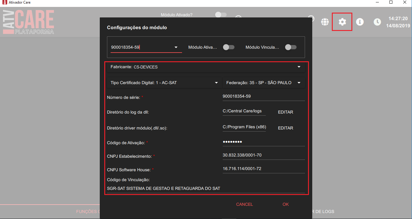Viewport: 412px width, 219px height.
Task: Toggle the Módulo Vinculado switch in the dialog
Action: 291,47
